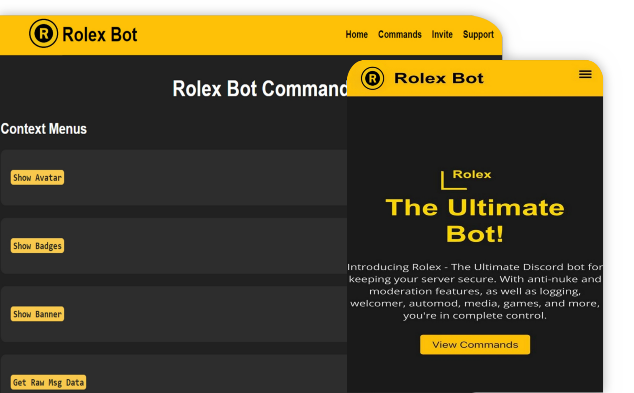Go to Home in navigation bar
634x393 pixels.
[356, 34]
